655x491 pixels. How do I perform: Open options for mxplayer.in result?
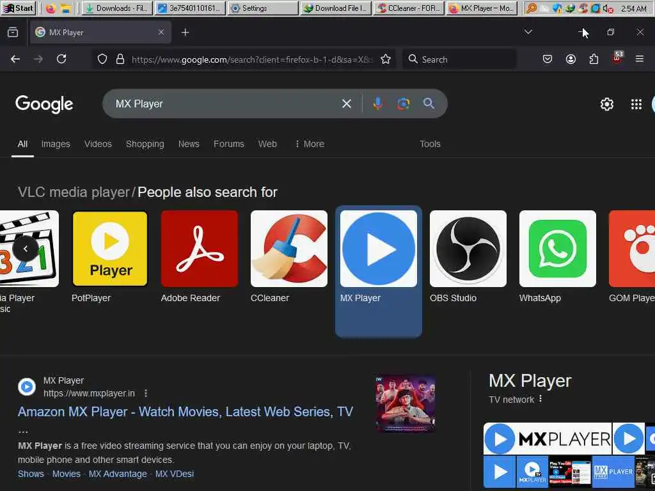(x=145, y=393)
